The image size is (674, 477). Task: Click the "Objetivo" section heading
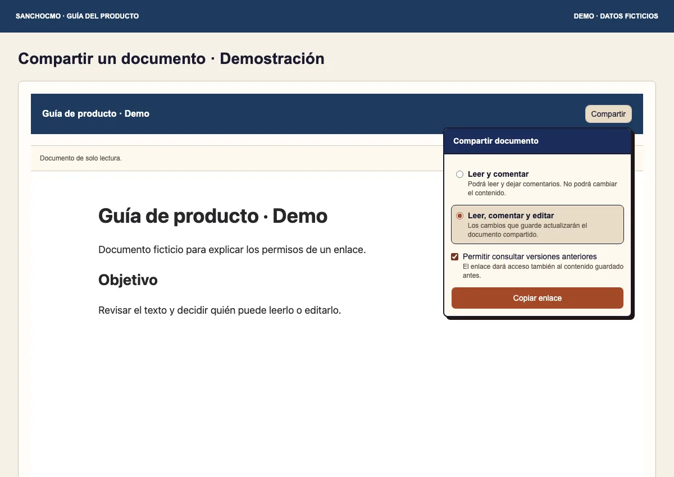click(x=128, y=279)
